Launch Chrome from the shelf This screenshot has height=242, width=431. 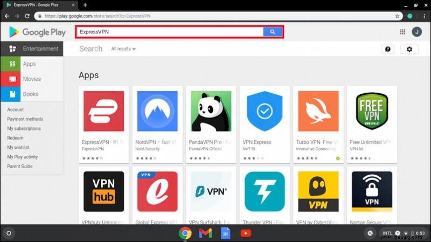185,233
